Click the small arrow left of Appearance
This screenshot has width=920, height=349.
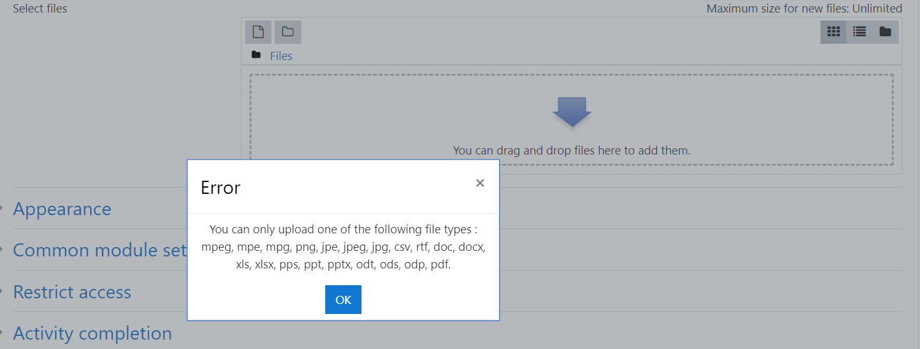tap(3, 209)
